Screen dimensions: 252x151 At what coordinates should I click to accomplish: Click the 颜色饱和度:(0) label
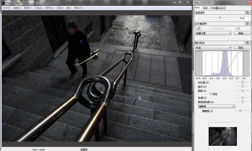tap(206, 102)
